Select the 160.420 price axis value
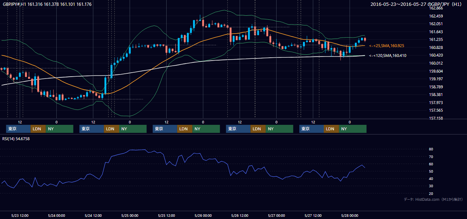 436,55
